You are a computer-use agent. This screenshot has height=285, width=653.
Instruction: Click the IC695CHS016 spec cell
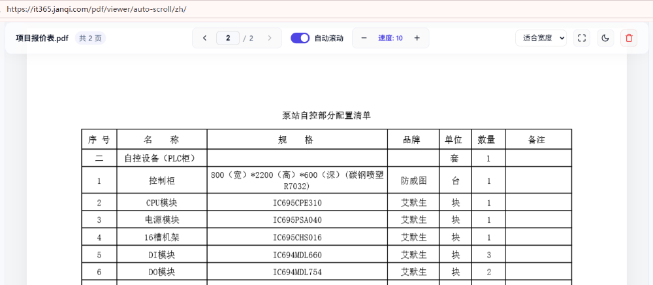[x=297, y=237]
